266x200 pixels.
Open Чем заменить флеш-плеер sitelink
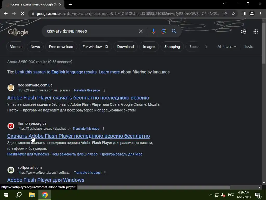click(75, 154)
